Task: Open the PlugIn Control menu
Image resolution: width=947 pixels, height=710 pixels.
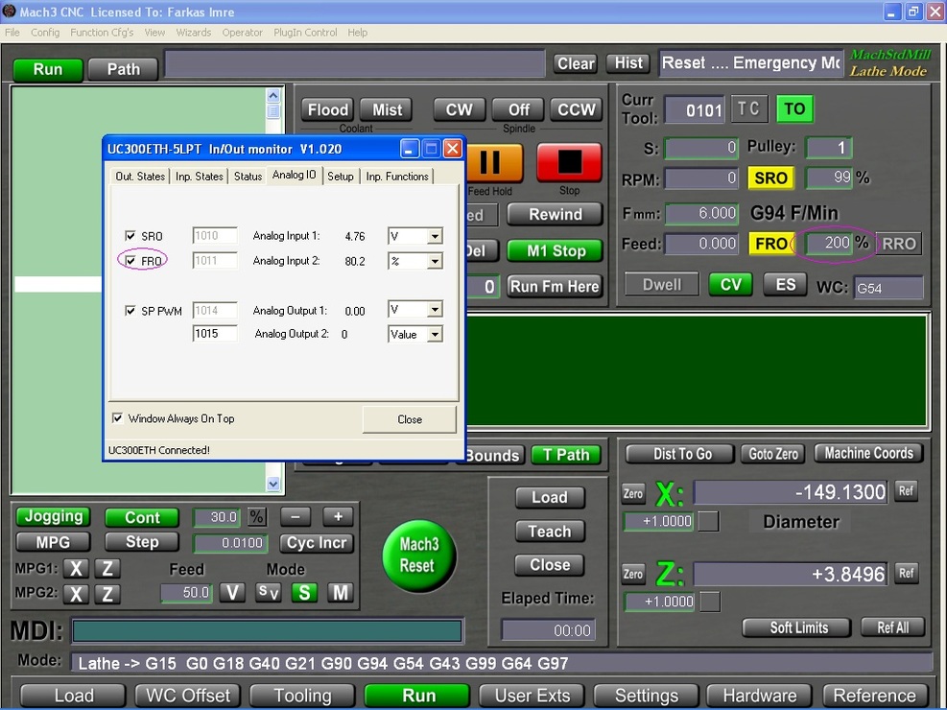Action: coord(305,33)
